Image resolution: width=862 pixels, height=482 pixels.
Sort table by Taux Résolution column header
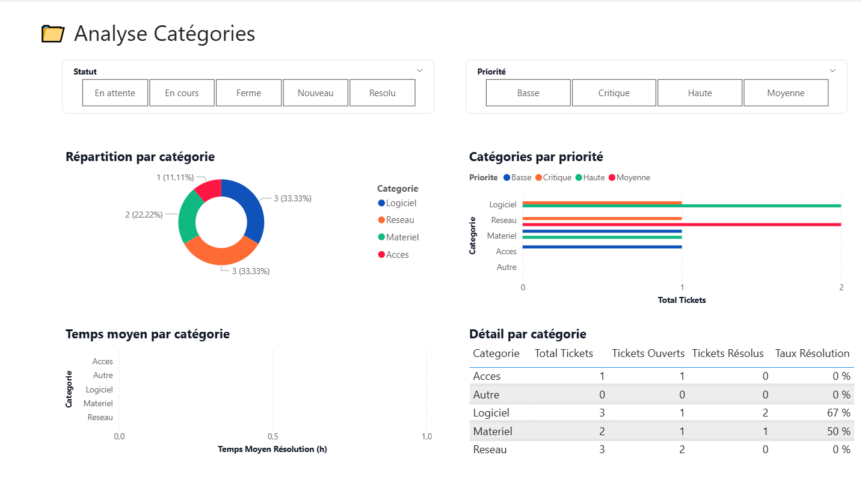pyautogui.click(x=812, y=353)
